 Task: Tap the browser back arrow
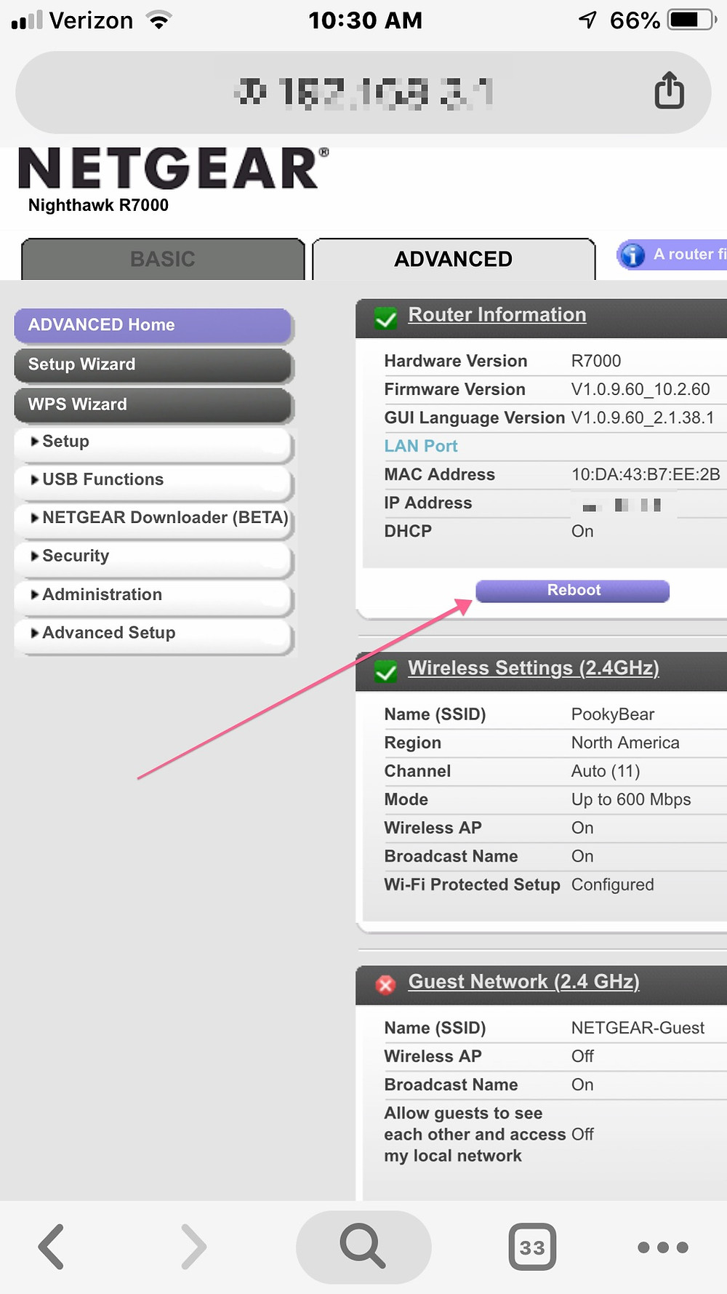tap(51, 1247)
